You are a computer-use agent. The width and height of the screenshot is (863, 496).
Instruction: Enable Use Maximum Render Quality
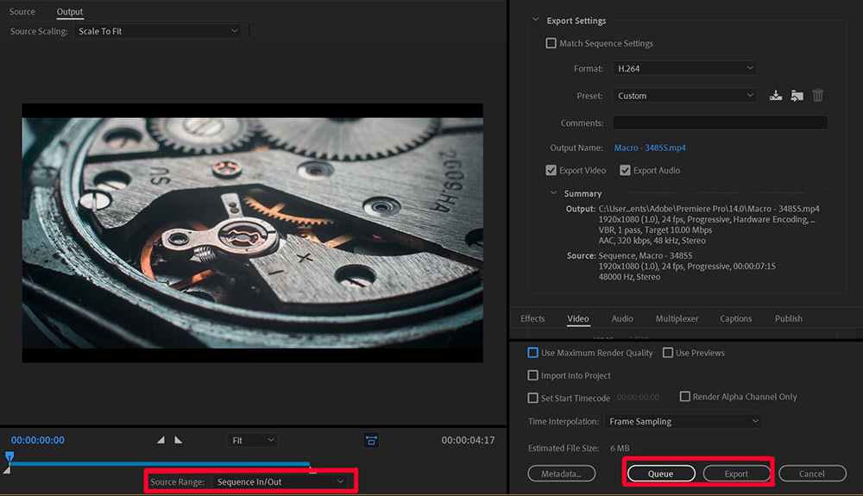coord(532,353)
